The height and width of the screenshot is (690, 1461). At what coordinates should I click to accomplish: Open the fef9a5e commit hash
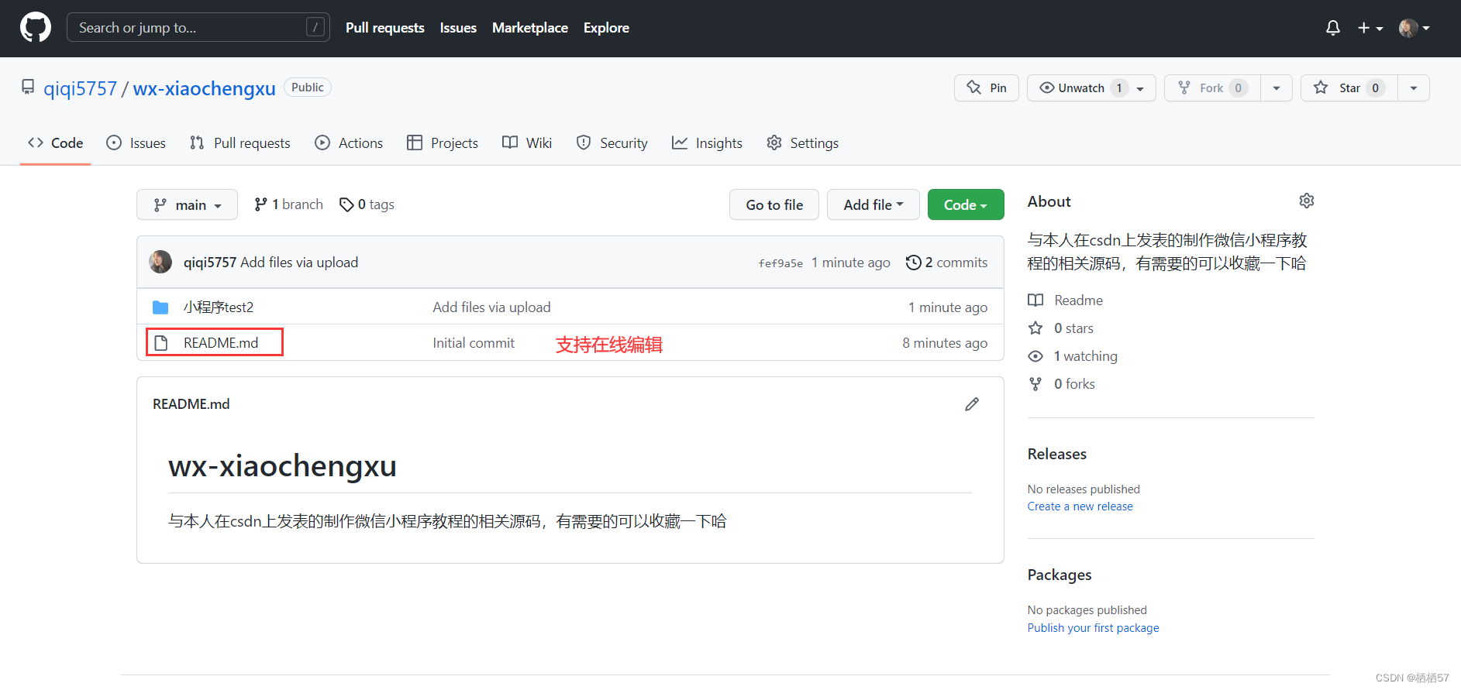click(x=780, y=263)
